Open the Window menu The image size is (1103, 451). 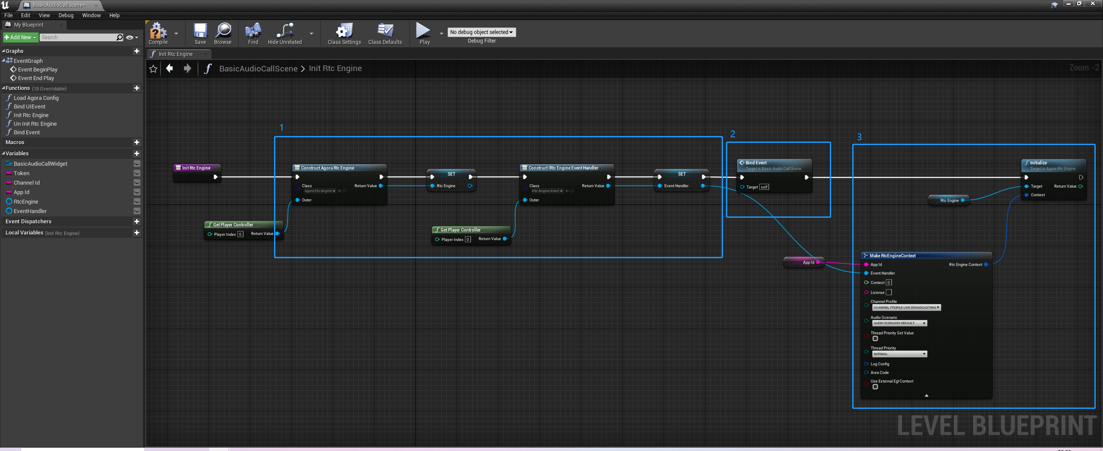[91, 15]
